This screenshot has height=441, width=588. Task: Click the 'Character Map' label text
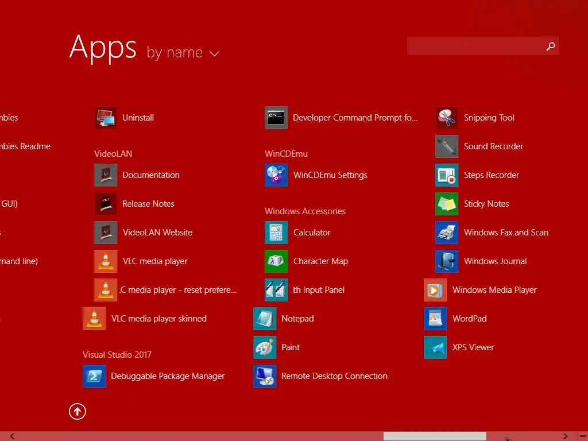pos(320,261)
